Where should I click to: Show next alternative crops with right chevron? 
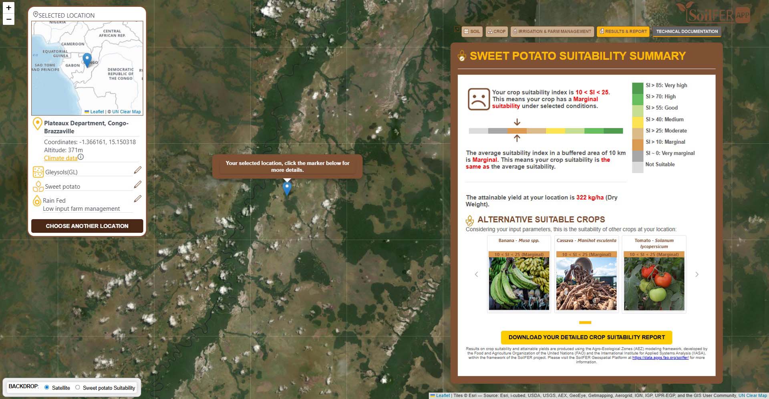coord(697,274)
